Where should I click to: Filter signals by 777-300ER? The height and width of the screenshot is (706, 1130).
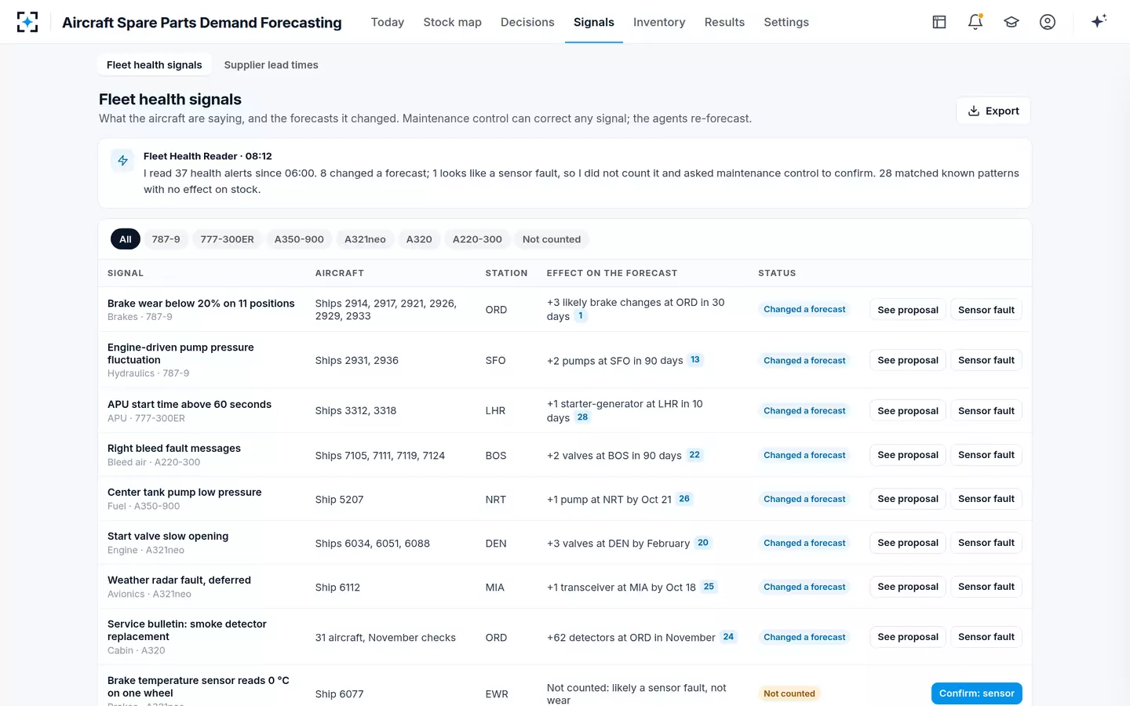228,239
